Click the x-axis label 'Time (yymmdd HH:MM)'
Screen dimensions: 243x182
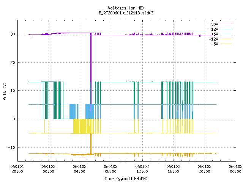(x=126, y=179)
